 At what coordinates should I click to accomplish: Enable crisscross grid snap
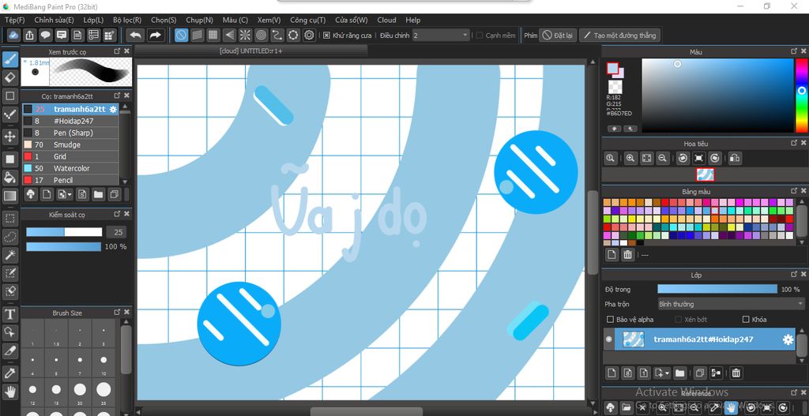[213, 35]
